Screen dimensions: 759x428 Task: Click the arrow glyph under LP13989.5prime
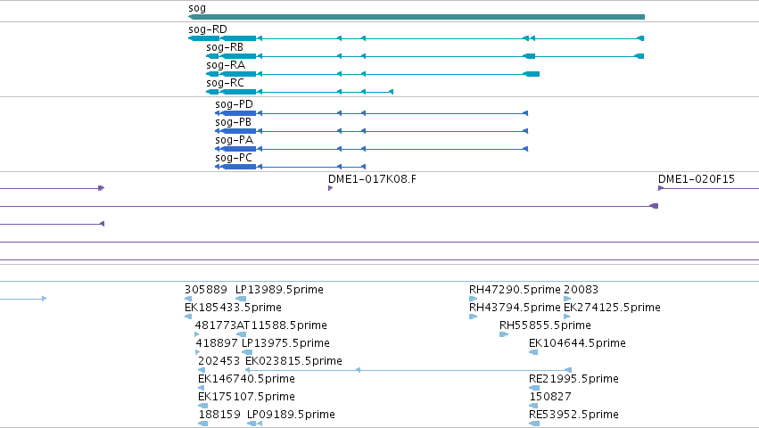(x=241, y=299)
